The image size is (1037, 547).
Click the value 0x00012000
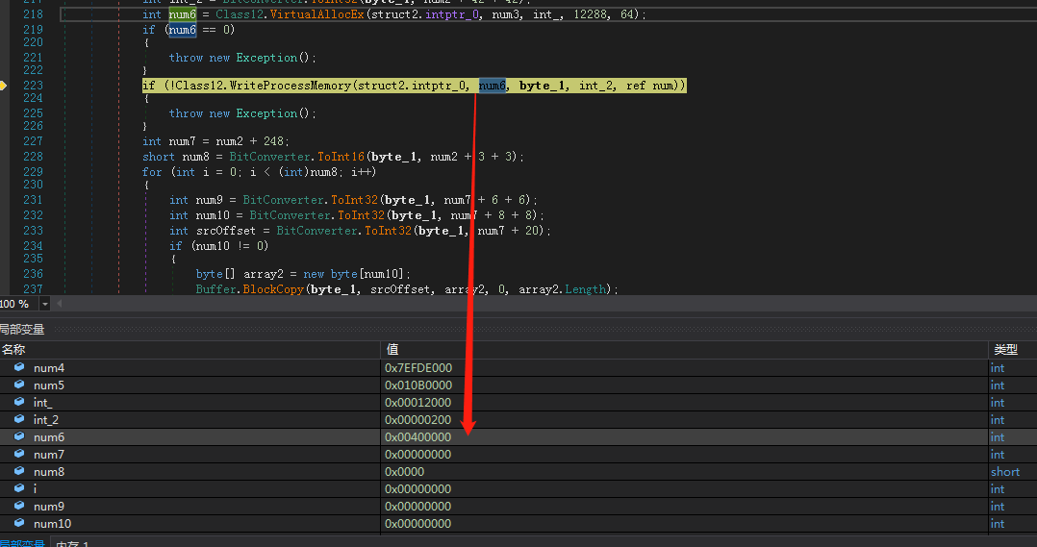point(417,403)
